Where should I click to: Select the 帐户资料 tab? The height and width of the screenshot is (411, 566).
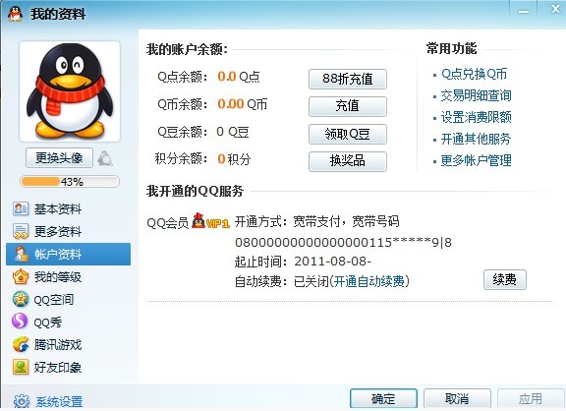click(x=68, y=254)
